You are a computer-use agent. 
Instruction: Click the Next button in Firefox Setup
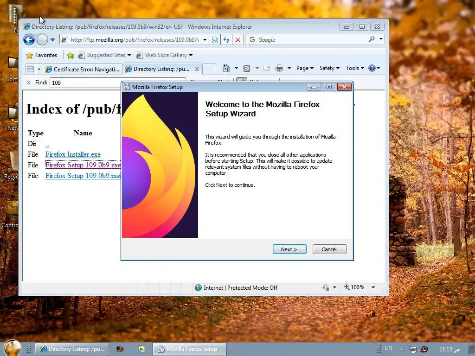[x=289, y=249]
